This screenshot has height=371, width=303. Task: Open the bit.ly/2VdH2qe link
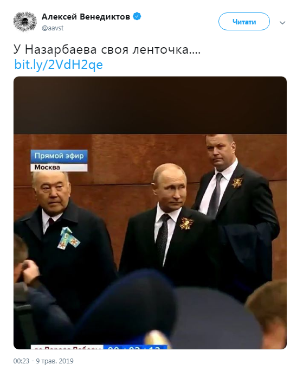tap(59, 65)
